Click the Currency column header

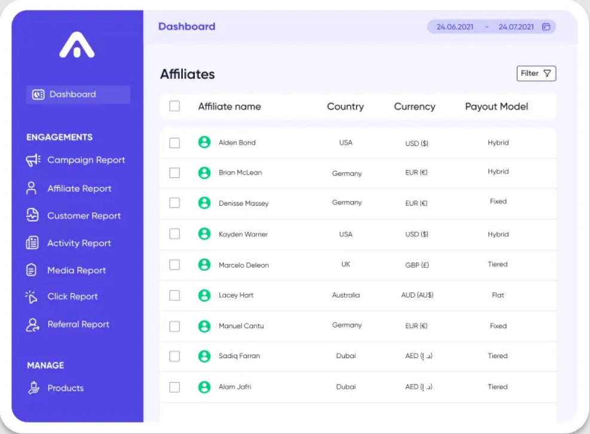tap(415, 106)
